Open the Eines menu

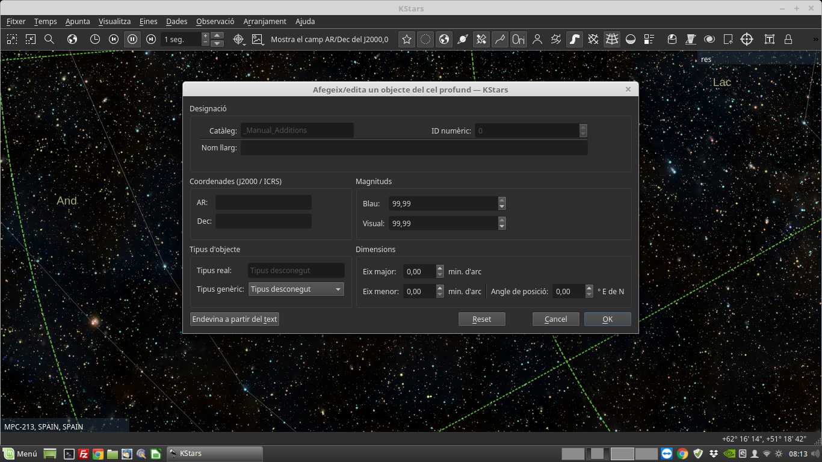149,21
